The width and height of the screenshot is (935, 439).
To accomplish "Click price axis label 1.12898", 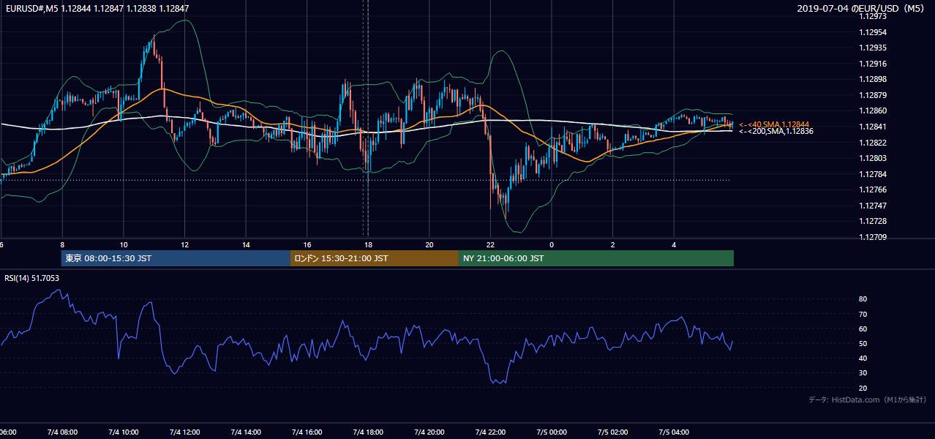I will pos(872,80).
